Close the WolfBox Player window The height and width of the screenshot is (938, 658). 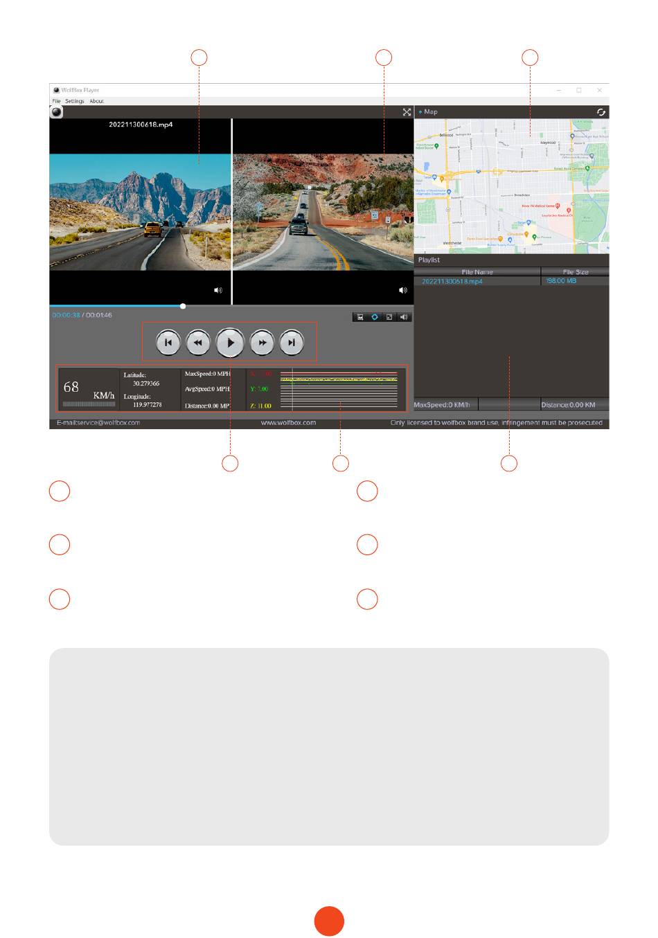click(x=599, y=90)
